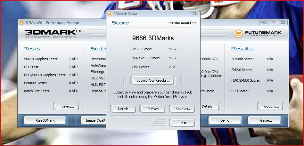Viewport: 304px width, 146px height.
Task: Click Batch Size Tests 0 of 6 value
Action: tap(73, 91)
